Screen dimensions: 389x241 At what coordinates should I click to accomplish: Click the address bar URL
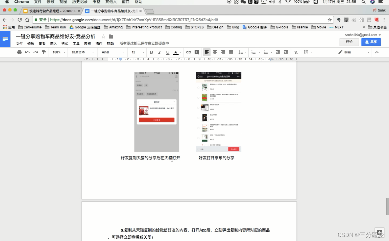pos(134,20)
